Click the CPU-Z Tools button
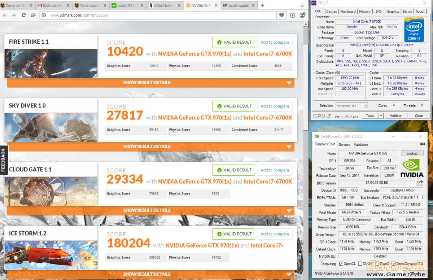433x280 pixels. (x=370, y=116)
